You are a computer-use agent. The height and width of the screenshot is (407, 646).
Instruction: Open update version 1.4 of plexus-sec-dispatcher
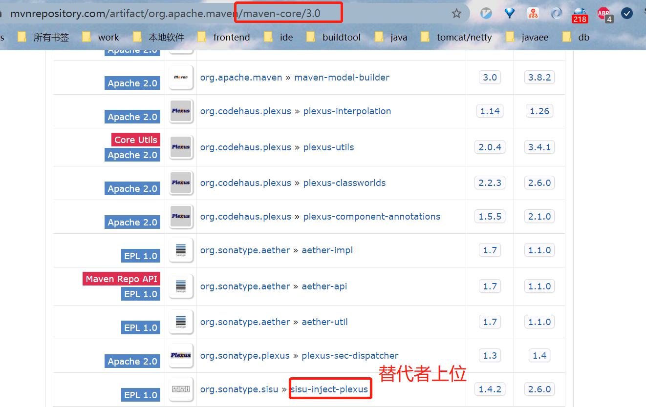539,355
